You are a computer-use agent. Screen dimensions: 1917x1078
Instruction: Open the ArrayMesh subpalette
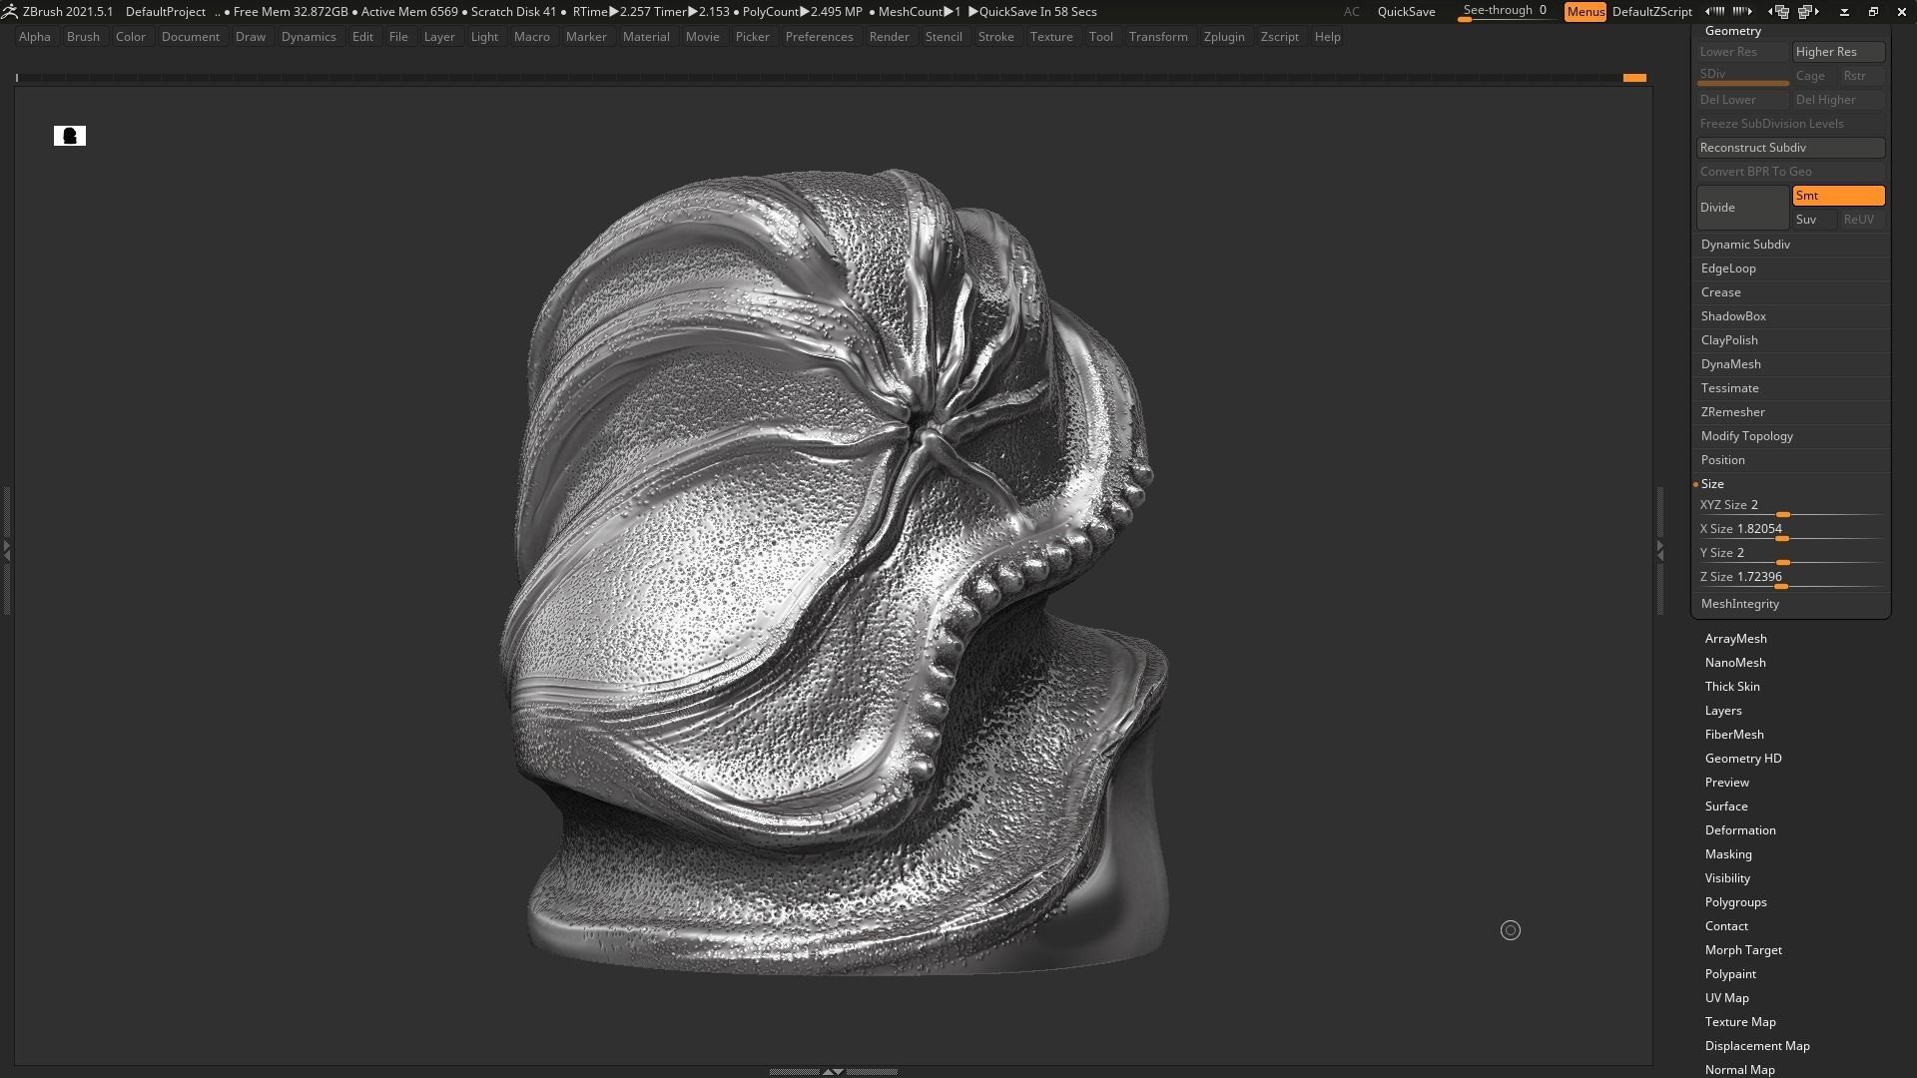coord(1735,639)
